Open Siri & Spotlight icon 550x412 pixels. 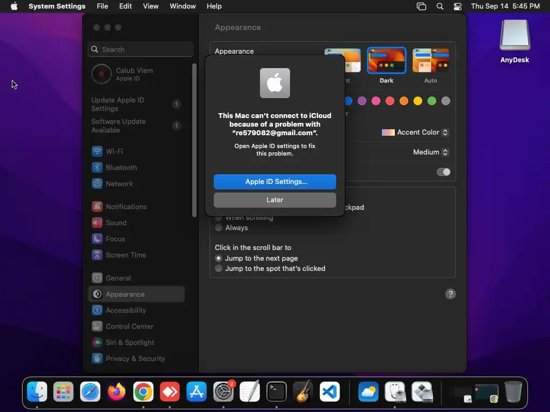(x=97, y=343)
